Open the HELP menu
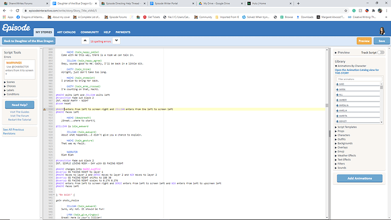Screen dimensions: 391x220 [x=107, y=32]
